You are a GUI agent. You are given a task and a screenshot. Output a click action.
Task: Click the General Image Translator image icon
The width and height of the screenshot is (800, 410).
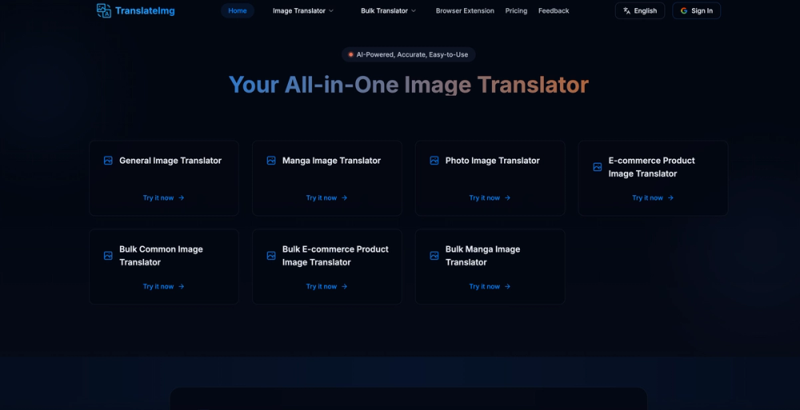point(108,161)
